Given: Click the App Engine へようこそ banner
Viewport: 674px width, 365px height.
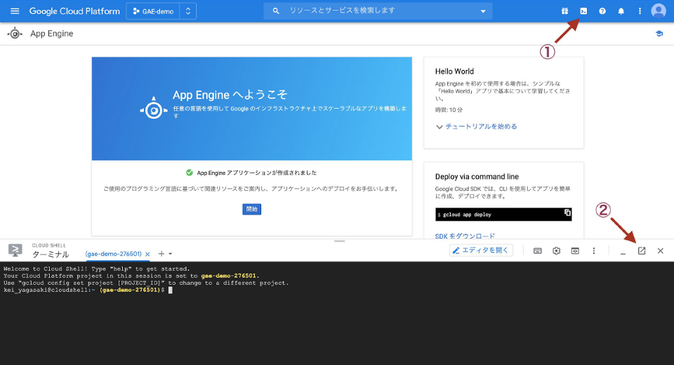Looking at the screenshot, I should tap(251, 109).
